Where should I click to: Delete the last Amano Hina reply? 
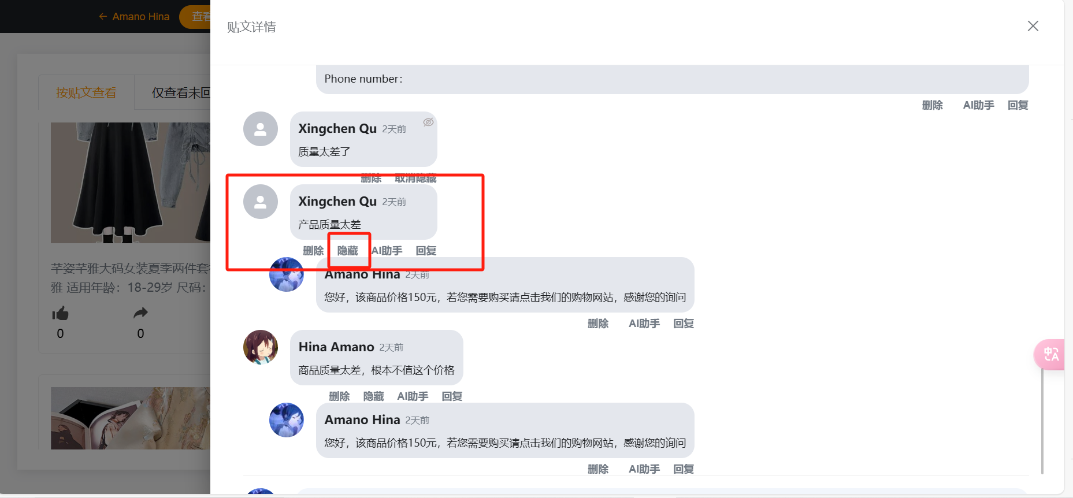(598, 469)
